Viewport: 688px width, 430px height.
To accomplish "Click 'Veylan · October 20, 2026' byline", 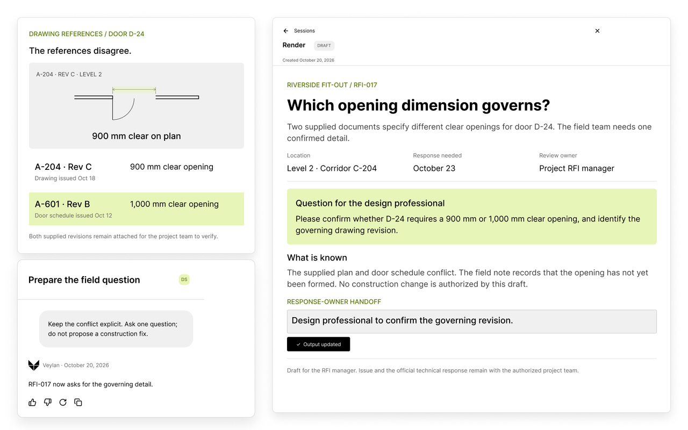I will click(x=76, y=365).
